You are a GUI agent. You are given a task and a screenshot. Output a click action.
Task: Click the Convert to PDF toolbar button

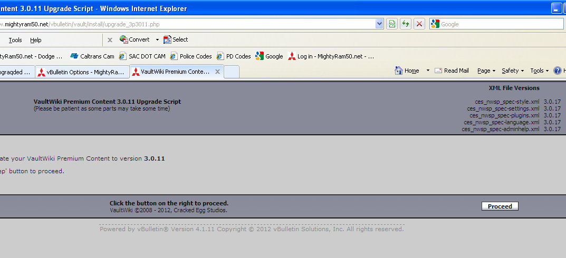pyautogui.click(x=135, y=39)
